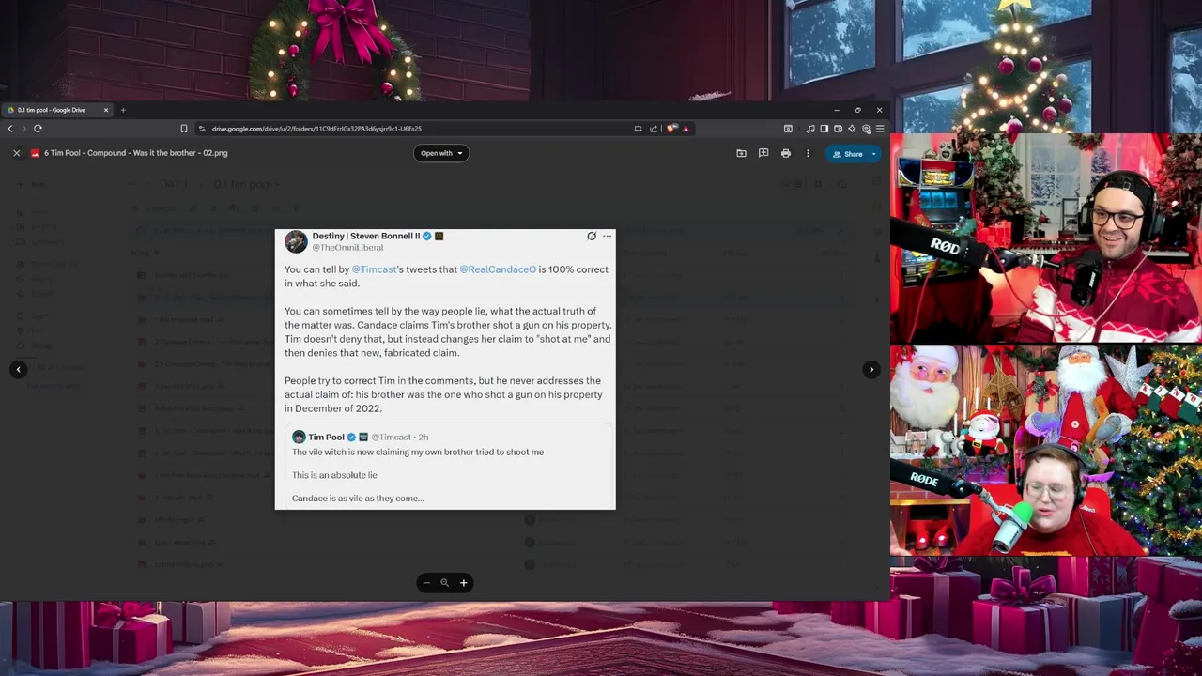This screenshot has height=676, width=1202.
Task: Click 'Candace is as vile as they come...'
Action: 358,499
